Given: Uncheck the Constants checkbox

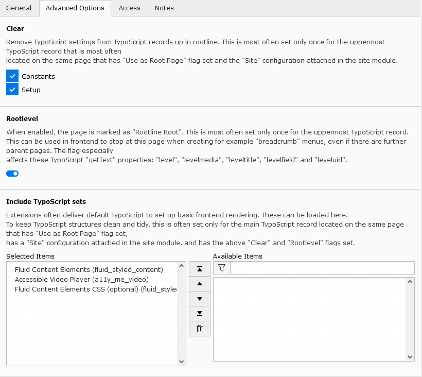Looking at the screenshot, I should click(12, 76).
